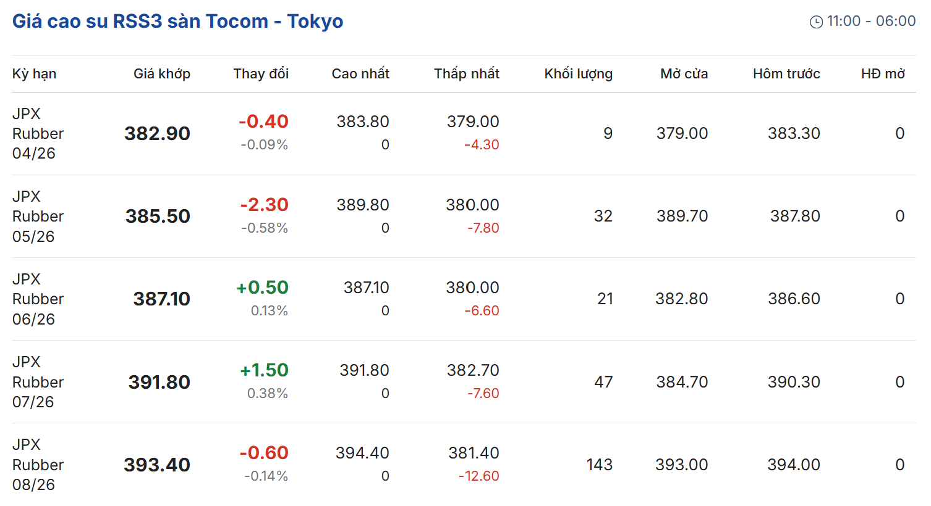The width and height of the screenshot is (931, 506).
Task: Click the Giá khớp column header
Action: click(162, 74)
